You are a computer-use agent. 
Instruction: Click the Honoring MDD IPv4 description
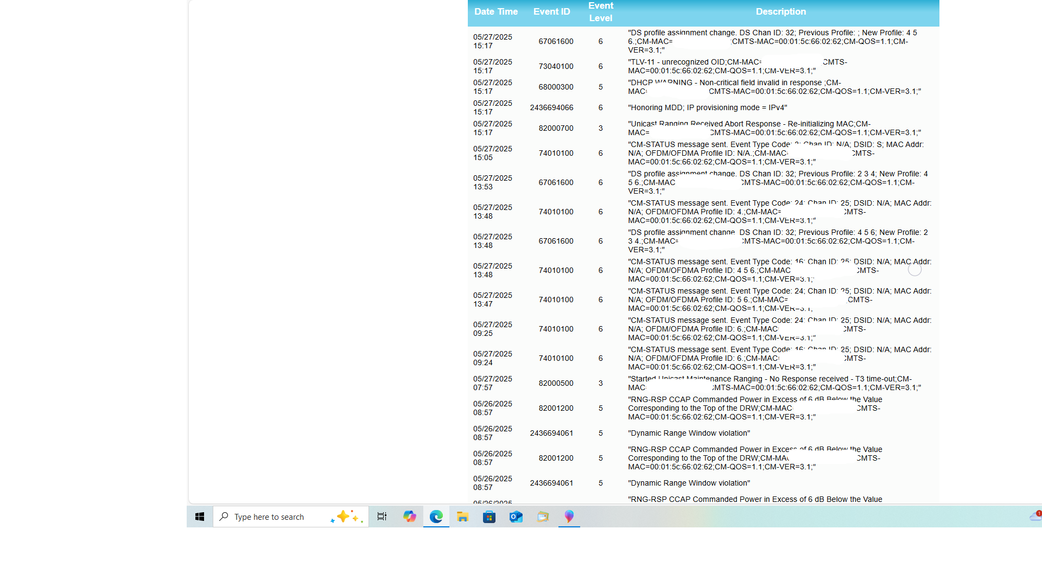click(708, 107)
